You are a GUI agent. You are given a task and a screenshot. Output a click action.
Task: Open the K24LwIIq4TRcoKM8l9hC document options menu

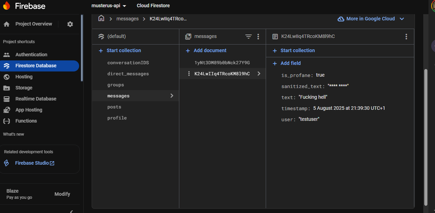point(406,36)
